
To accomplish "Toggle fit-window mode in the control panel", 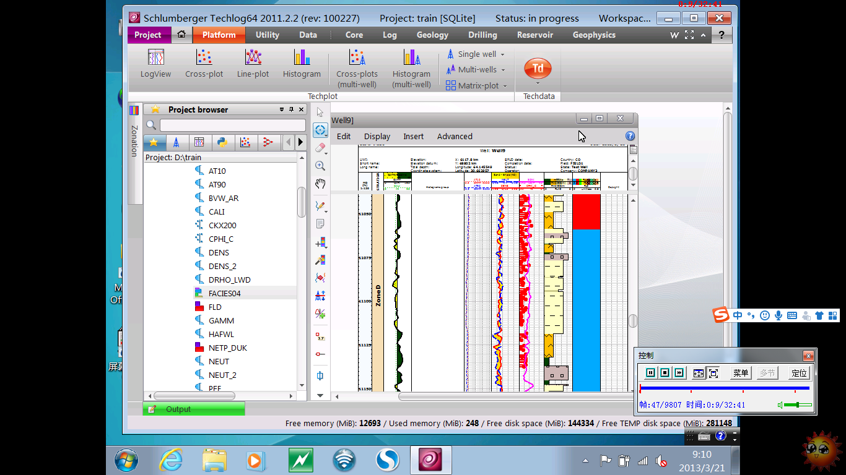I will [x=699, y=373].
